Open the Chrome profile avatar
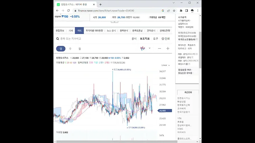Viewport: 255px width, 143px height. tap(192, 11)
